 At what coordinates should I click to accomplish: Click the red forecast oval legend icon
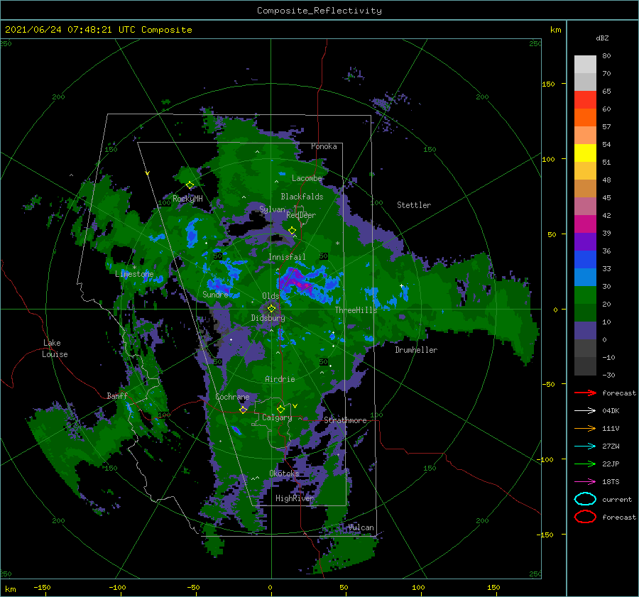coord(585,517)
